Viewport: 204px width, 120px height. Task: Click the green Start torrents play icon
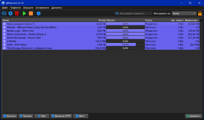click(24, 13)
